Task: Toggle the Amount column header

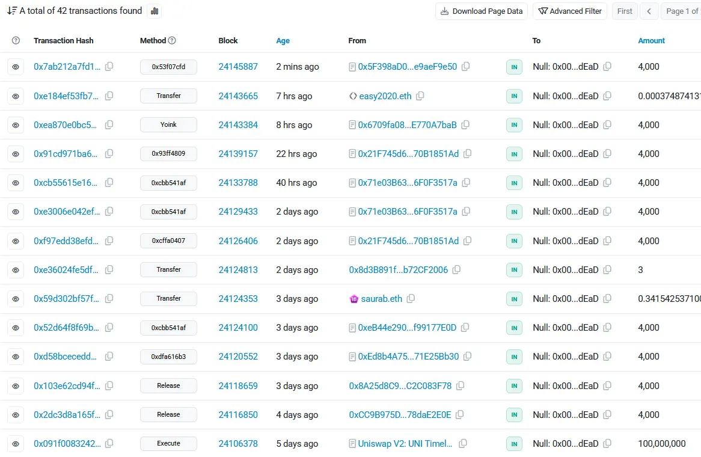Action: coord(651,41)
